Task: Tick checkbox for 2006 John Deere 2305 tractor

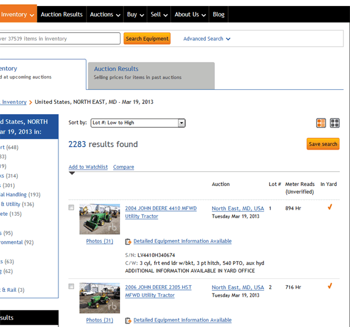Action: pyautogui.click(x=71, y=286)
